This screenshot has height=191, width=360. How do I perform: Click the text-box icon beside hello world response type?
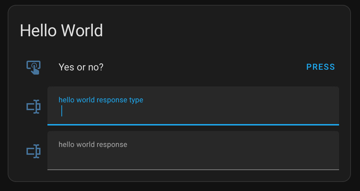33,107
